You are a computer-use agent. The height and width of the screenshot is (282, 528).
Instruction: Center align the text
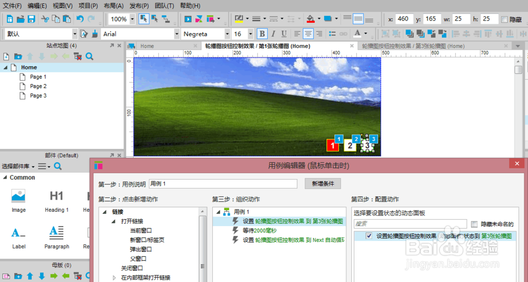tap(308, 34)
